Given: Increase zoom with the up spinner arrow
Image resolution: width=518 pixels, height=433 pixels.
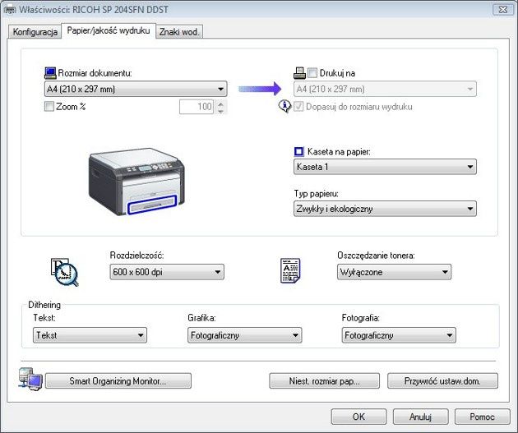Looking at the screenshot, I should pyautogui.click(x=220, y=104).
